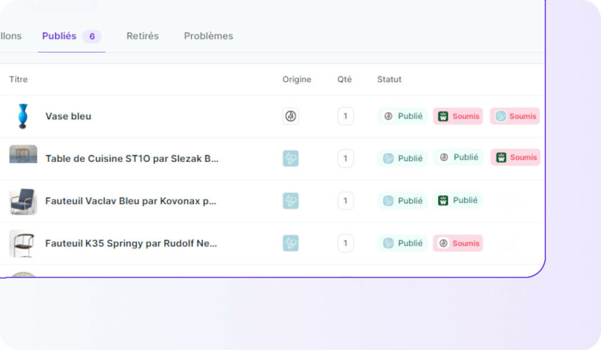Click the quantity field for Vase bleu
Viewport: 601px width, 350px height.
click(345, 116)
